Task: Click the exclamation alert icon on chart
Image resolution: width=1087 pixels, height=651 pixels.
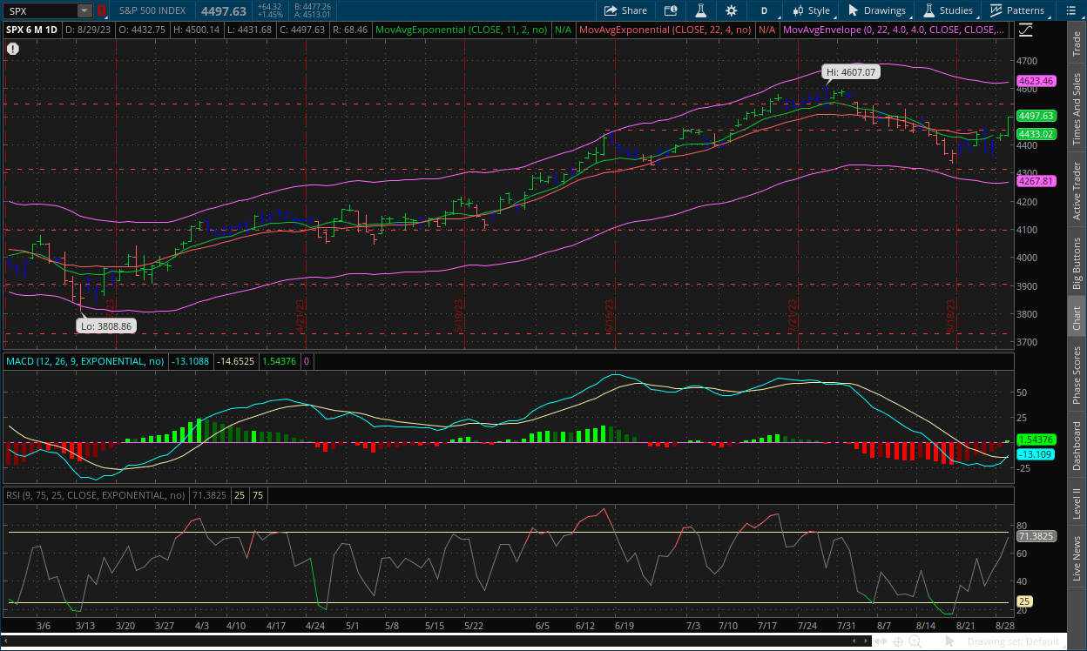Action: point(13,49)
